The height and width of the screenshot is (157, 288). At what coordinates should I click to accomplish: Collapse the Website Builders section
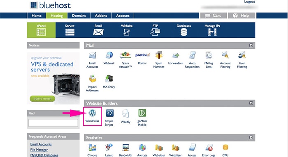coord(251,103)
